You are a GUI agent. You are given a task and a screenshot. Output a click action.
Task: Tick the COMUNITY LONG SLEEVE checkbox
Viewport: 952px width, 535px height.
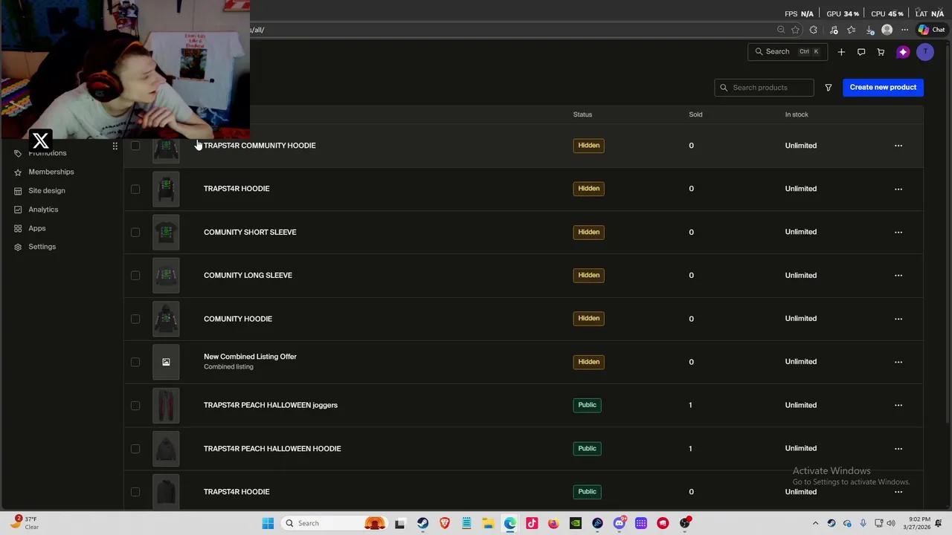click(x=135, y=275)
